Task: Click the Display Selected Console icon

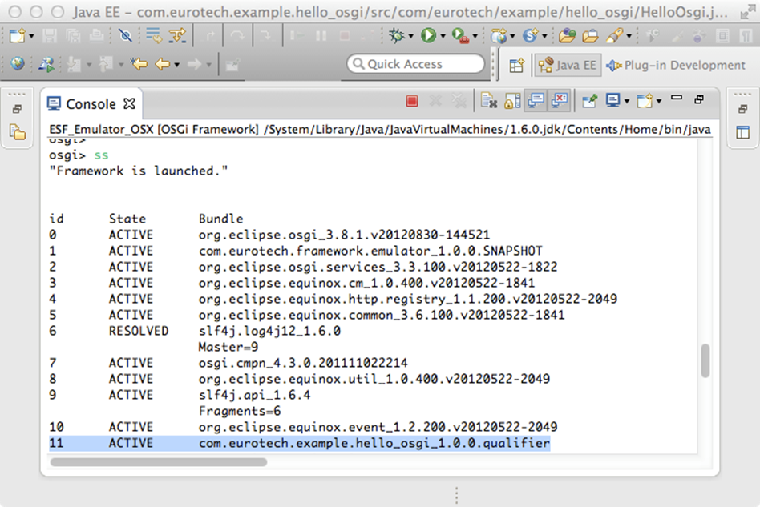Action: tap(612, 100)
